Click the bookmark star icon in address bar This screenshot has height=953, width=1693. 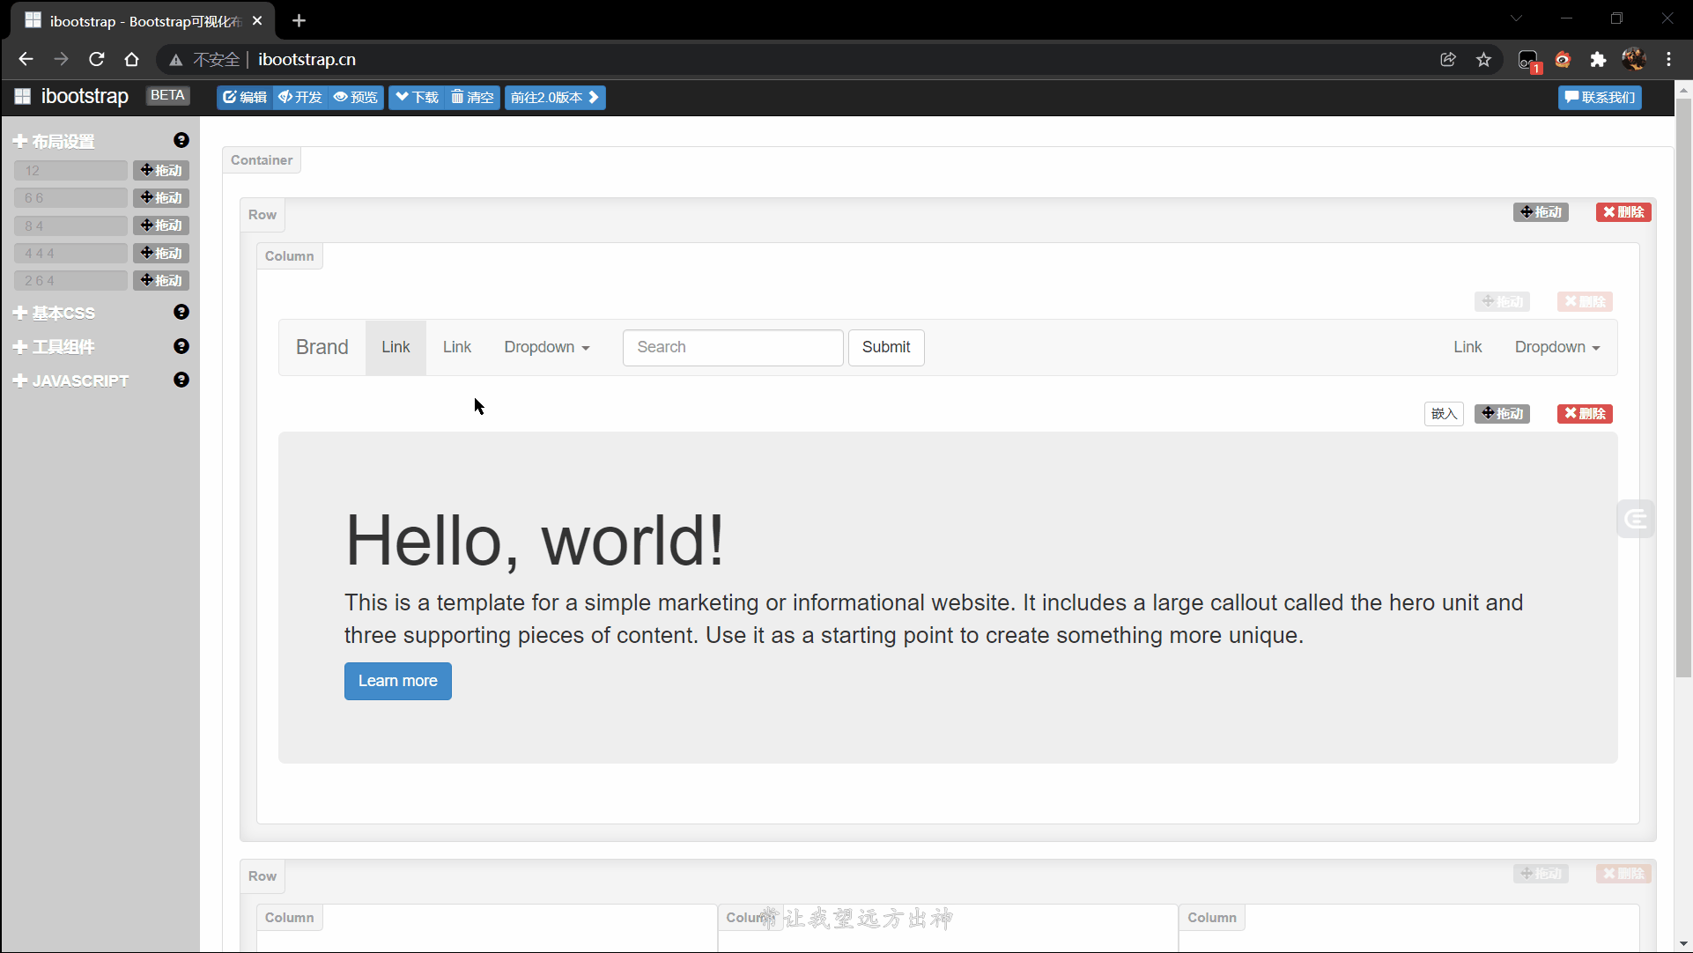(x=1484, y=60)
